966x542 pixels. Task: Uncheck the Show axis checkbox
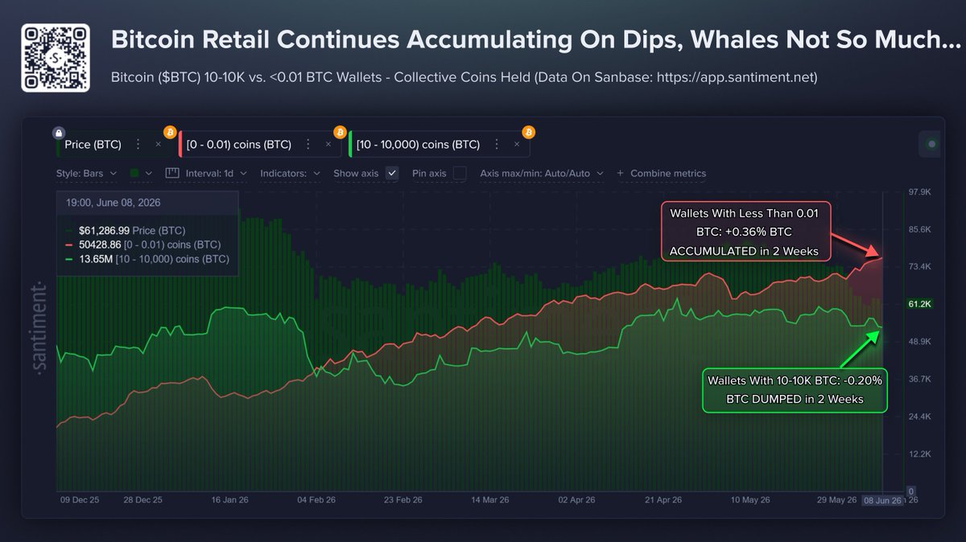click(392, 173)
